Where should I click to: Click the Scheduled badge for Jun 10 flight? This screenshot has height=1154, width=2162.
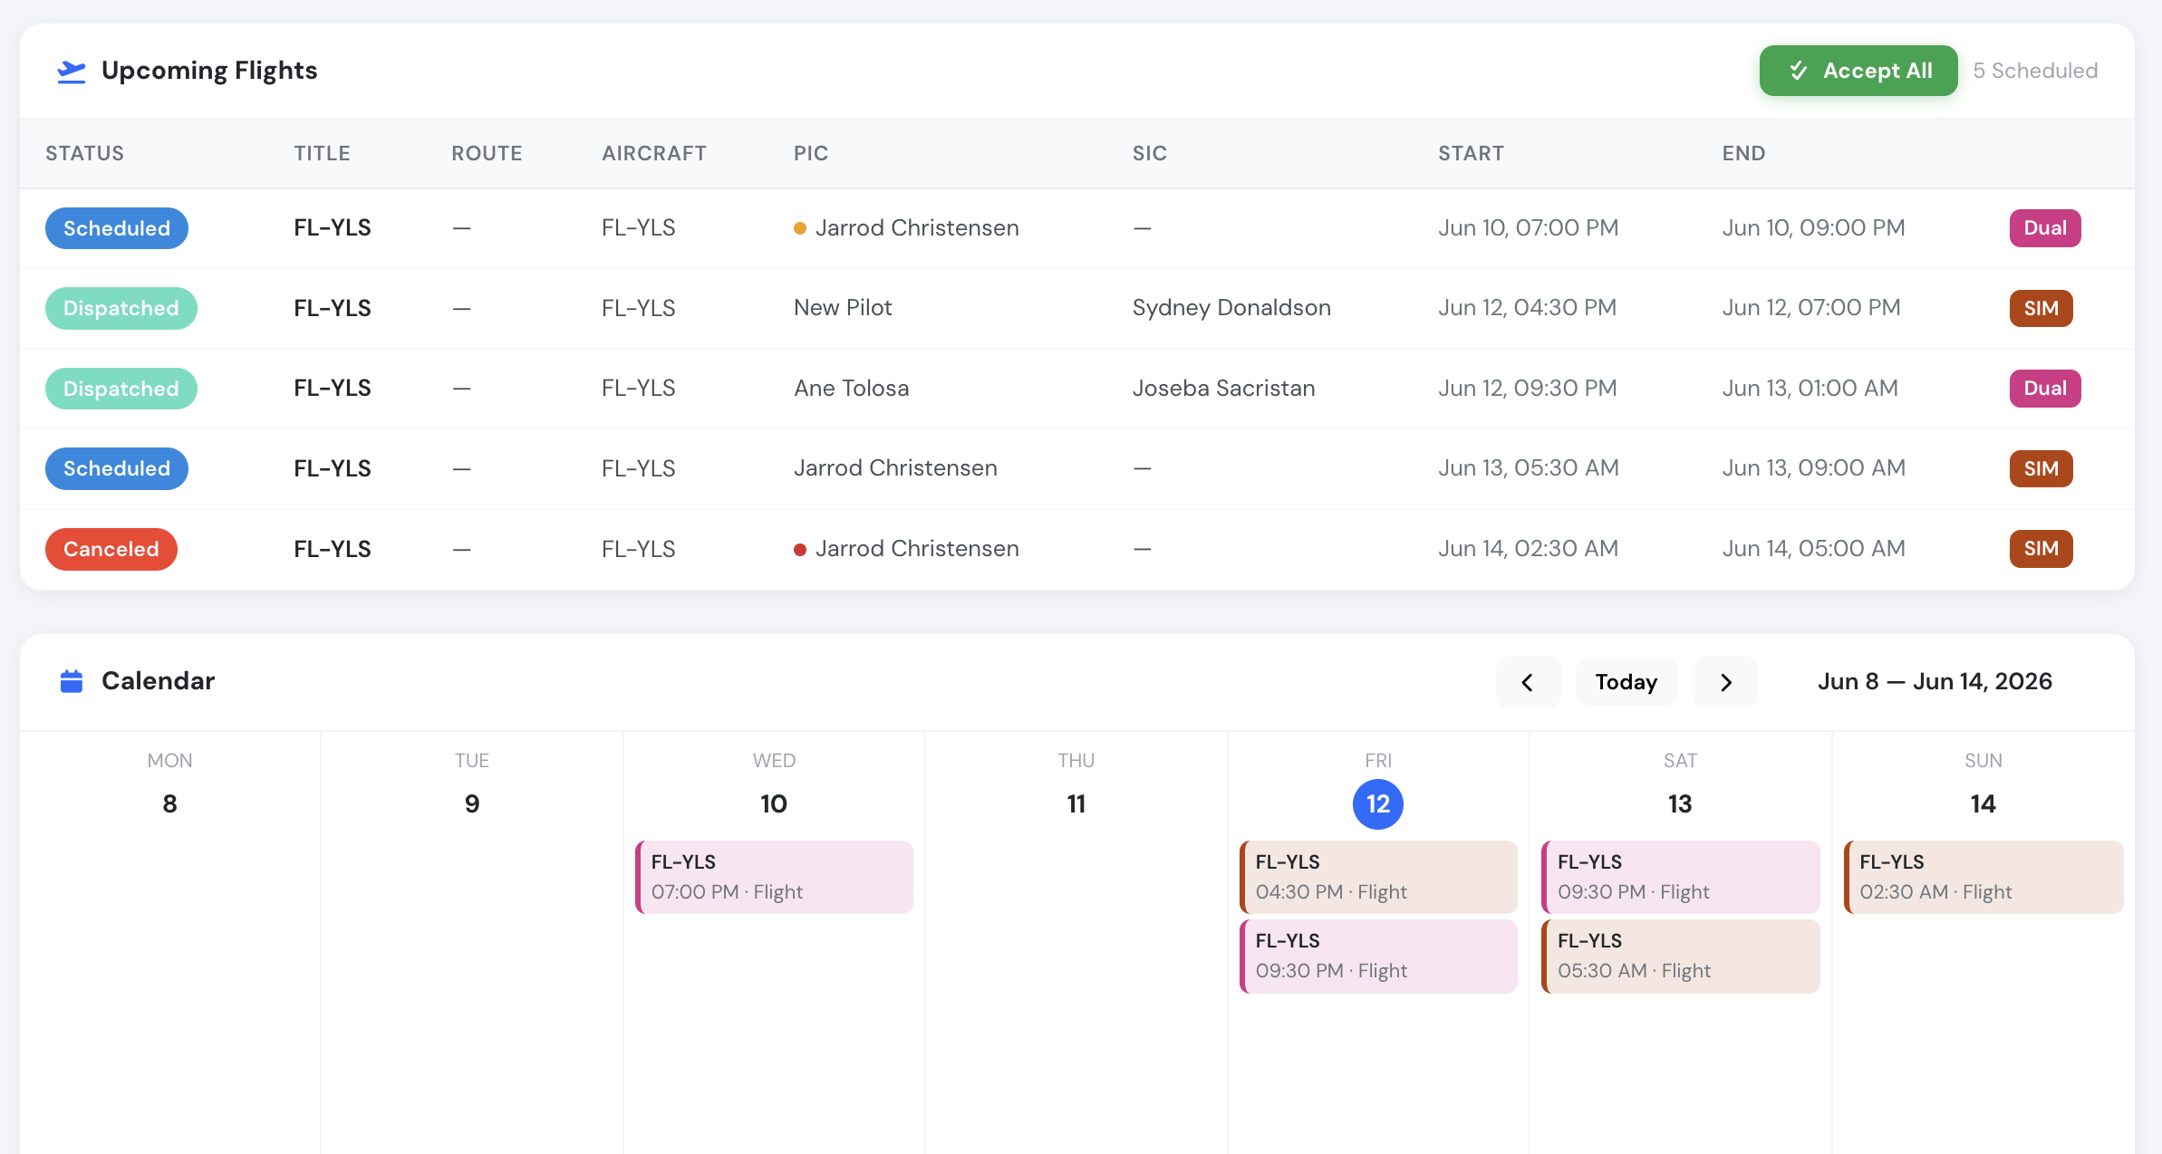click(x=117, y=228)
